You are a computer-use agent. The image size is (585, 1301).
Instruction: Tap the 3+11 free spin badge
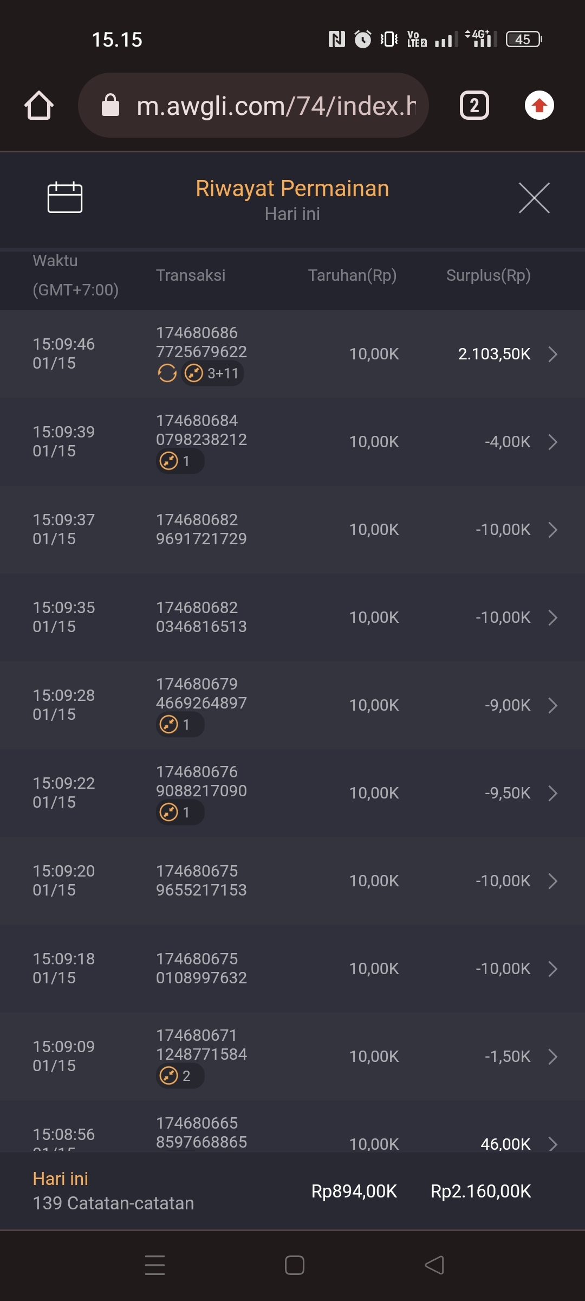click(x=212, y=373)
